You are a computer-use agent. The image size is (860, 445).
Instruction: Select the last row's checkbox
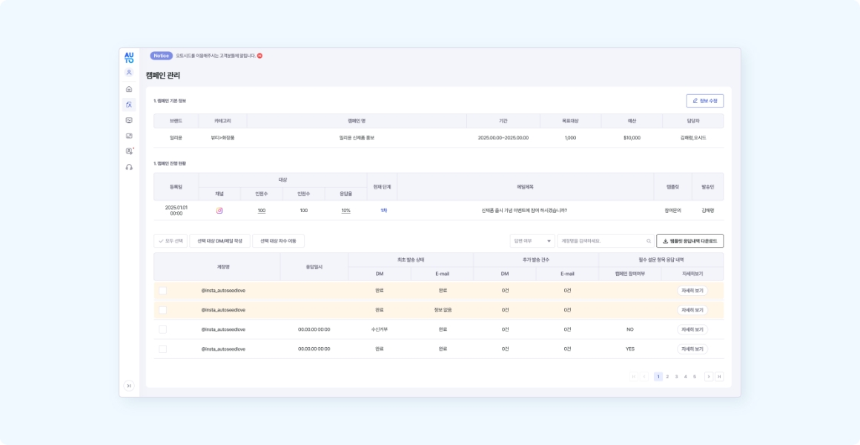coord(162,349)
